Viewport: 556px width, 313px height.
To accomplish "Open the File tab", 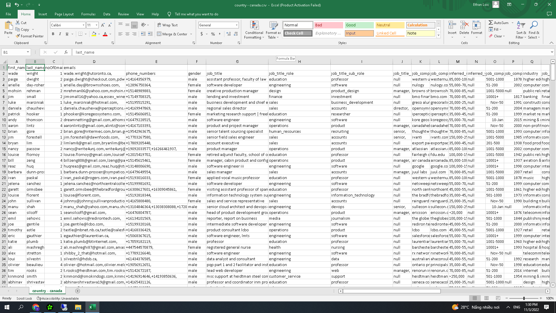I will pos(8,14).
